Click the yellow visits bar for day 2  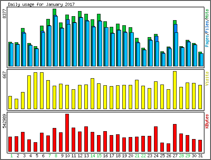[x=16, y=104]
